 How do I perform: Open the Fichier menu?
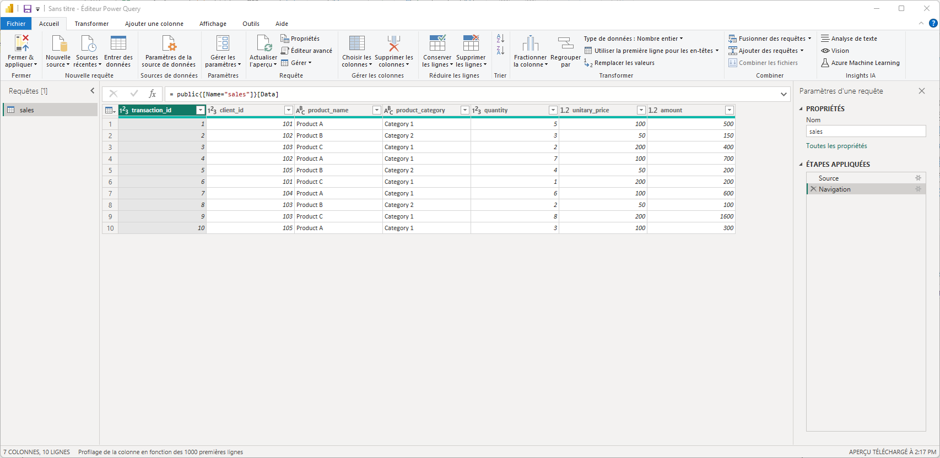16,24
